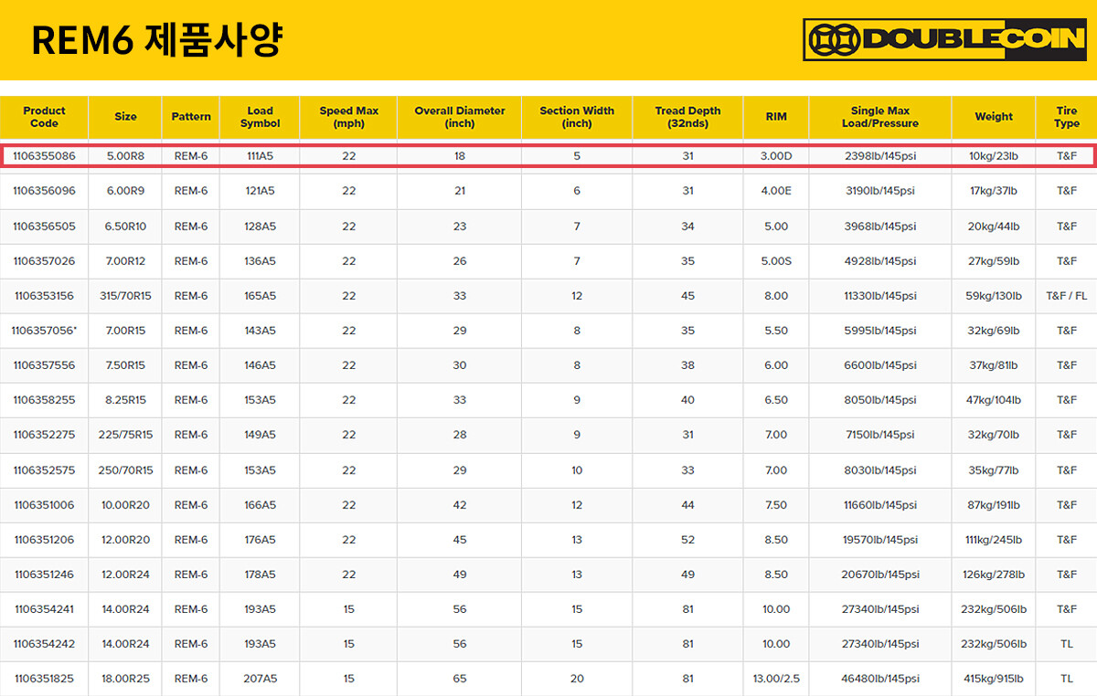Select product code 1106351246
The image size is (1097, 696).
pos(44,575)
